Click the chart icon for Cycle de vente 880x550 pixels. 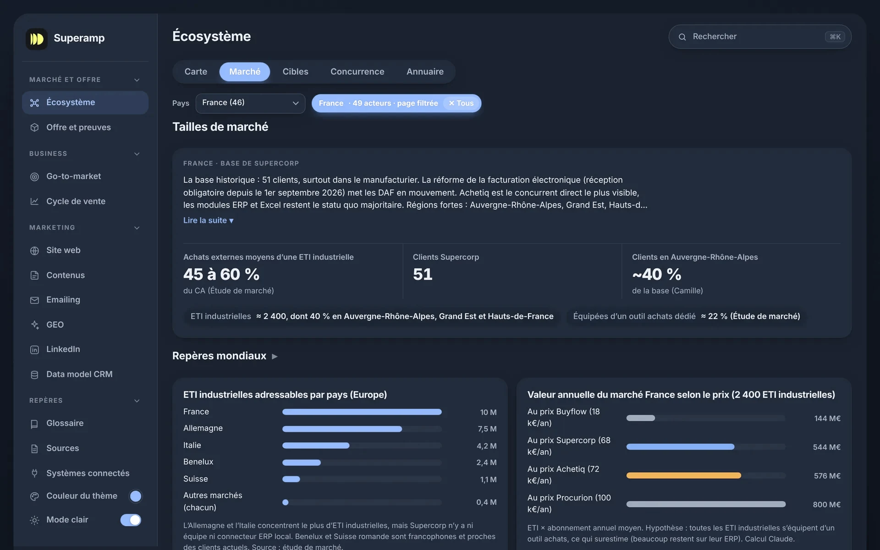coord(34,201)
